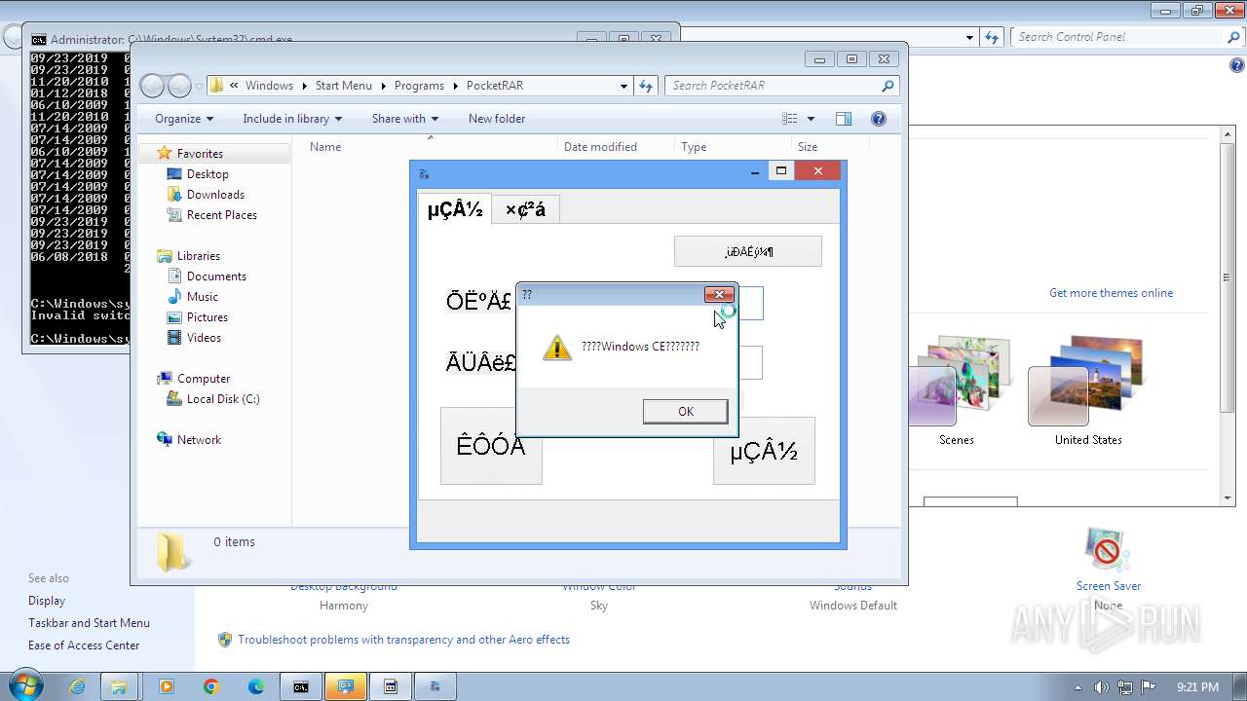The image size is (1247, 701).
Task: Open Explorer help with the question mark icon
Action: [879, 119]
